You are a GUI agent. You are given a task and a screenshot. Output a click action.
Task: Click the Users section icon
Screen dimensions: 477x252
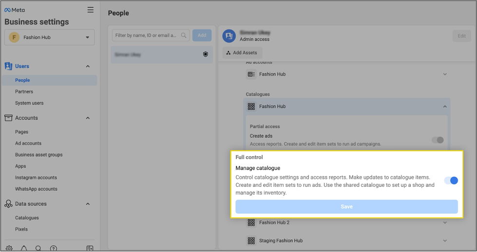[x=8, y=66]
